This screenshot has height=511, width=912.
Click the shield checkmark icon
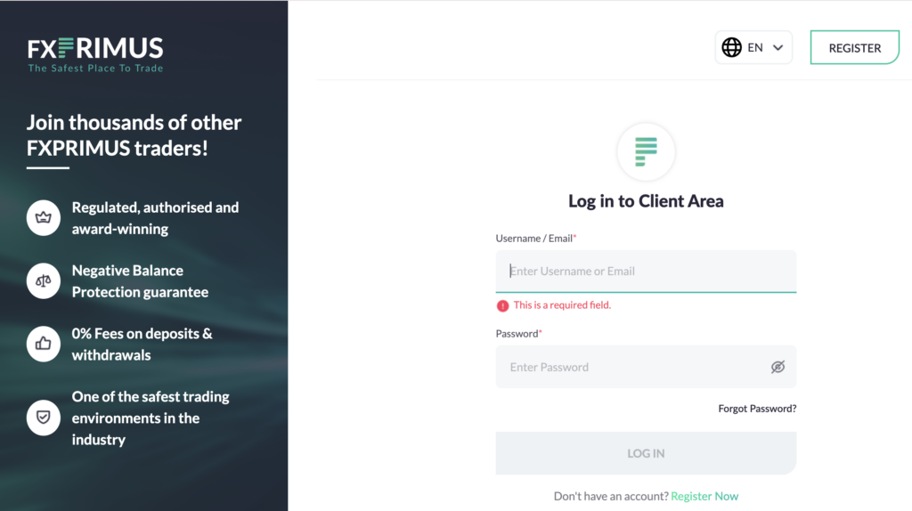pyautogui.click(x=44, y=418)
